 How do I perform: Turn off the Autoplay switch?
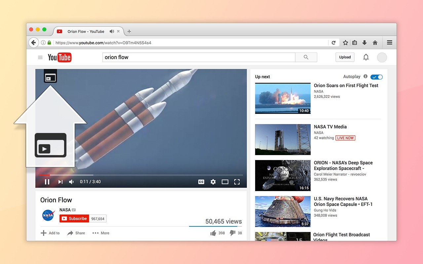pos(376,77)
